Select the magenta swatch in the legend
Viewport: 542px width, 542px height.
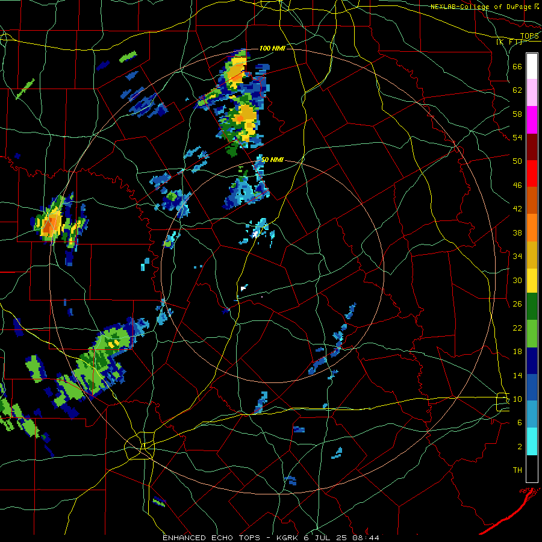(532, 120)
